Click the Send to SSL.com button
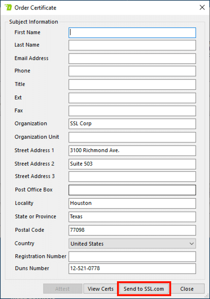The height and width of the screenshot is (299, 210). 144,289
